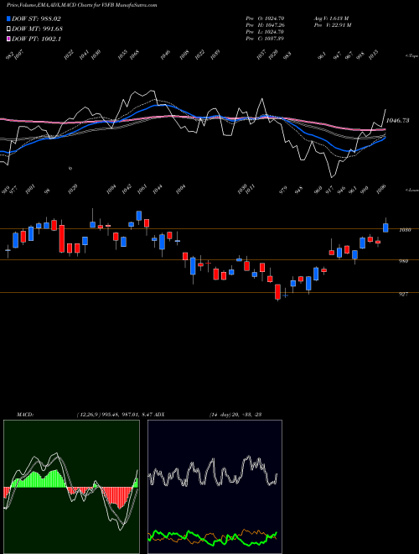Viewport: 419px width, 554px height.
Task: Click the 989 price level label
Action: point(403,261)
